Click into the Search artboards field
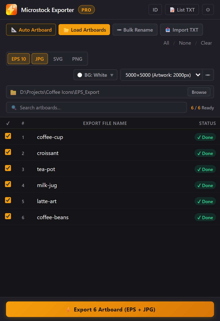 [96, 108]
